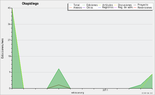Click the 0 y-axis value
This screenshot has width=155, height=95.
point(10,88)
